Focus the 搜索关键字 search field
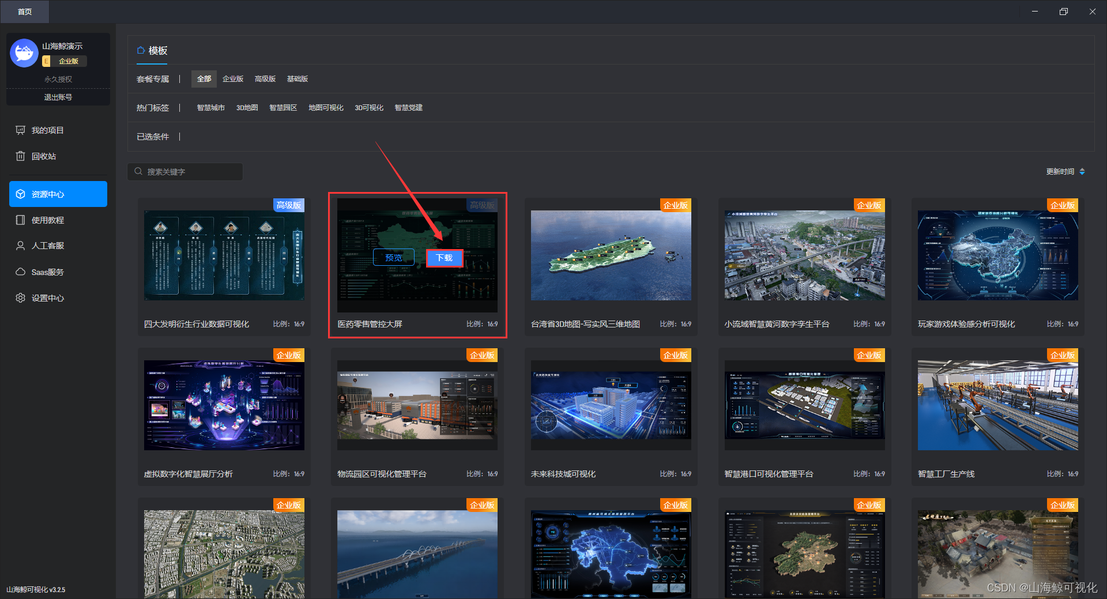The width and height of the screenshot is (1107, 599). [x=185, y=171]
